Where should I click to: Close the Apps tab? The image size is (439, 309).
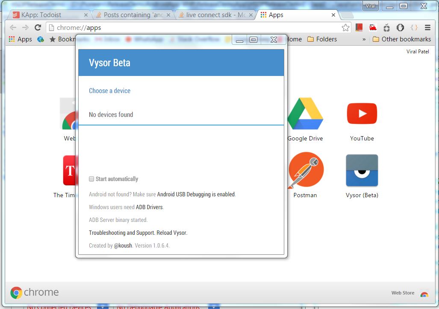pyautogui.click(x=333, y=15)
